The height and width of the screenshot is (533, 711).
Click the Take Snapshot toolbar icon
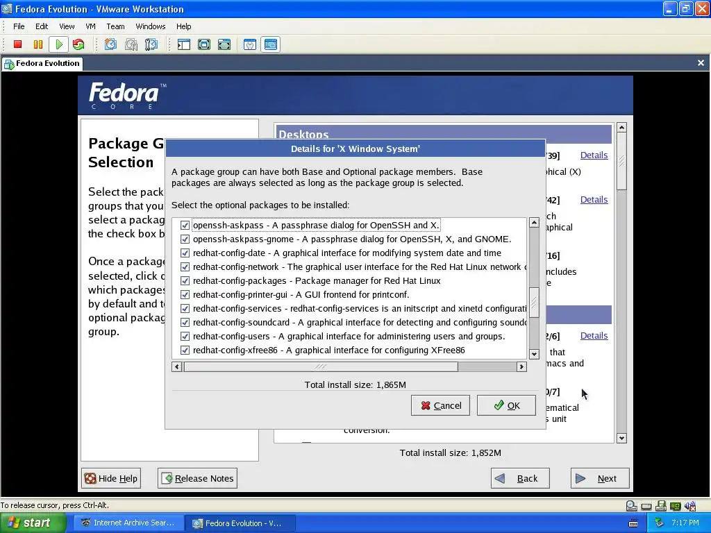tap(110, 44)
